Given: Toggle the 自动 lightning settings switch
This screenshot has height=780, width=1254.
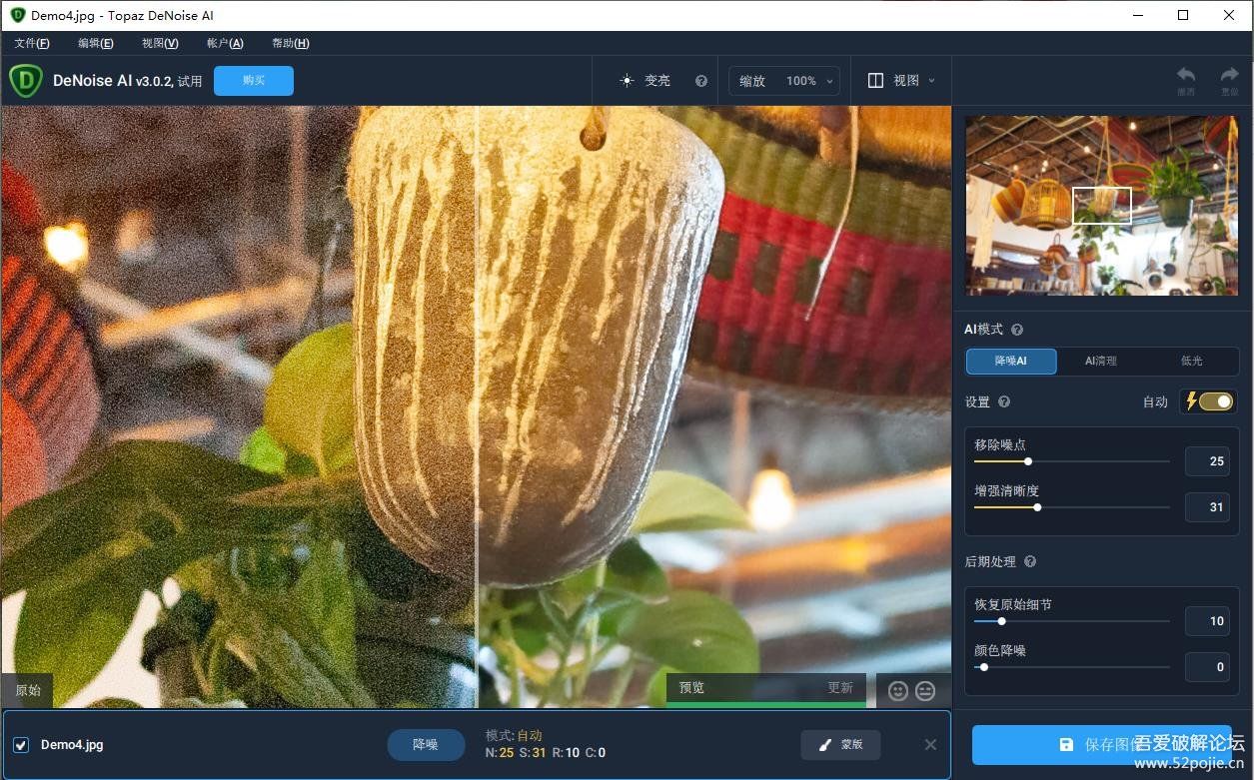Looking at the screenshot, I should pos(1207,400).
